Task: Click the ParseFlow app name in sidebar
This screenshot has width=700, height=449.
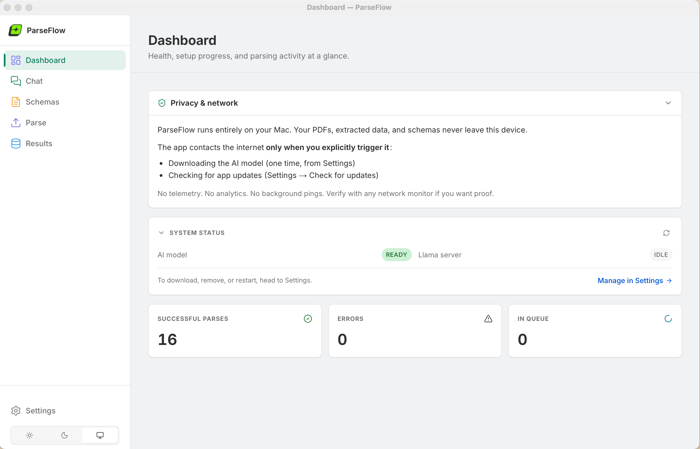Action: [x=46, y=30]
